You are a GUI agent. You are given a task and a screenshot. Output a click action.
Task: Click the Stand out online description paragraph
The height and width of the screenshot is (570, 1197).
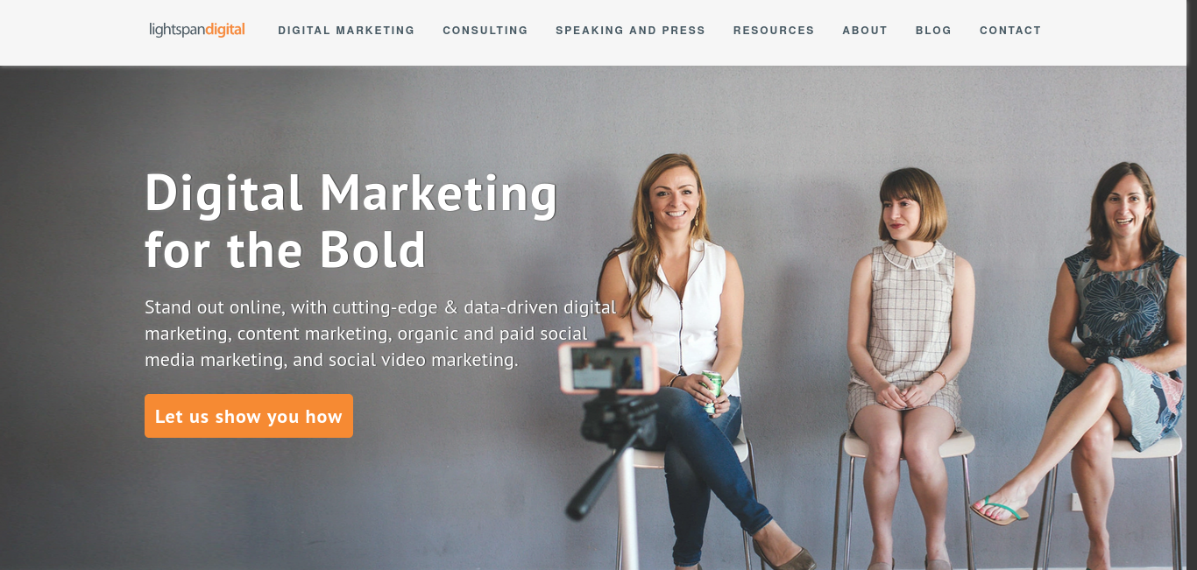(380, 334)
